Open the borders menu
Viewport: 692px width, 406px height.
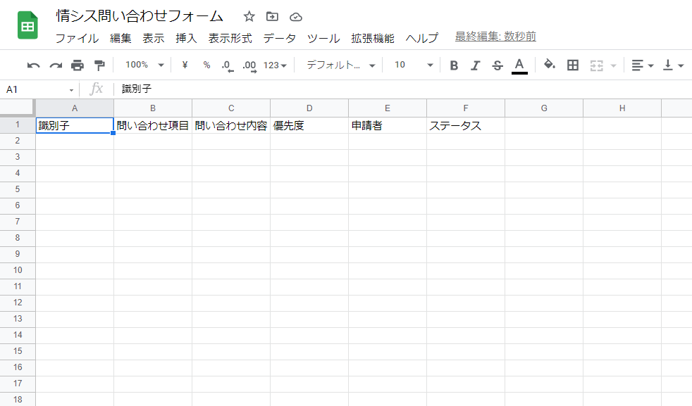[x=572, y=64]
